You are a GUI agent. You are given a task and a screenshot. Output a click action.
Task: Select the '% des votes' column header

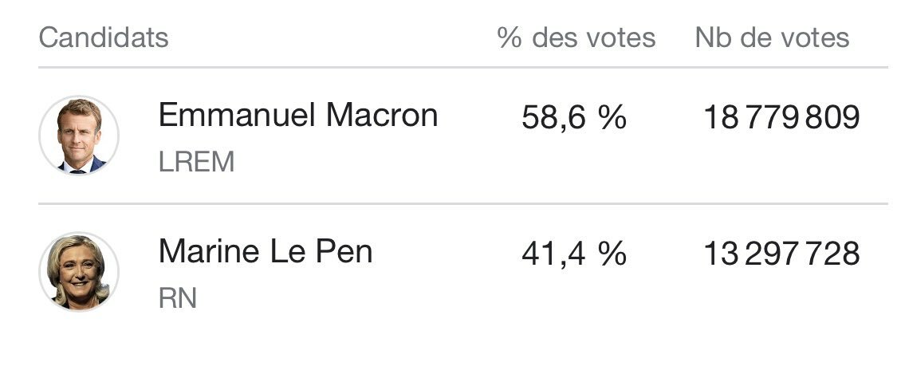(576, 37)
